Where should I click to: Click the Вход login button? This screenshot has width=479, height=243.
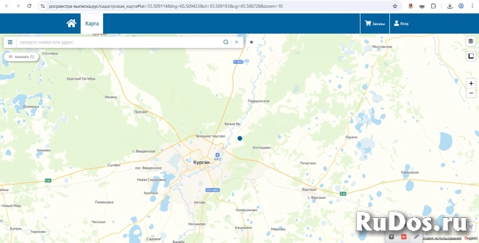pyautogui.click(x=400, y=23)
